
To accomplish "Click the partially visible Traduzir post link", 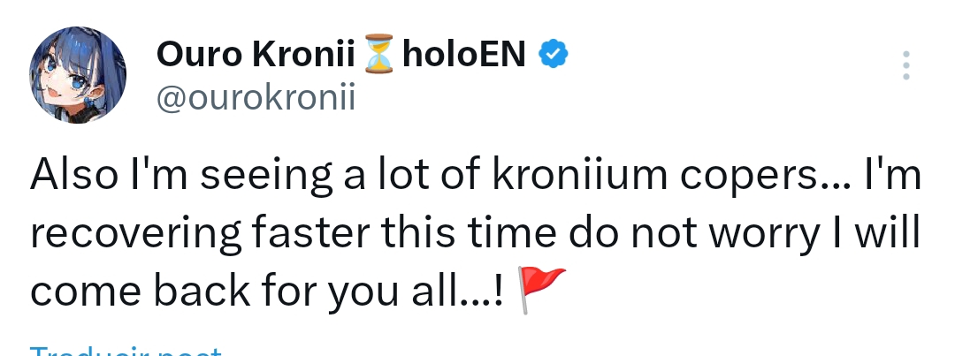I will [124, 351].
